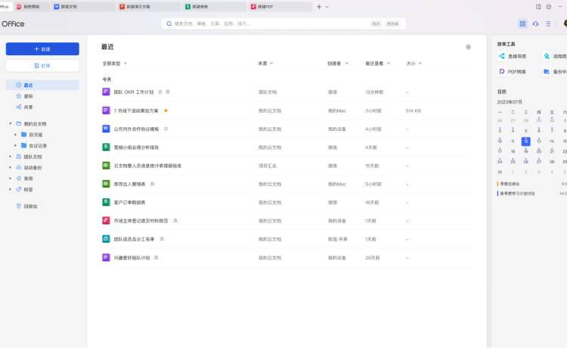
Task: Switch to grid view icon in top bar
Action: pyautogui.click(x=522, y=24)
